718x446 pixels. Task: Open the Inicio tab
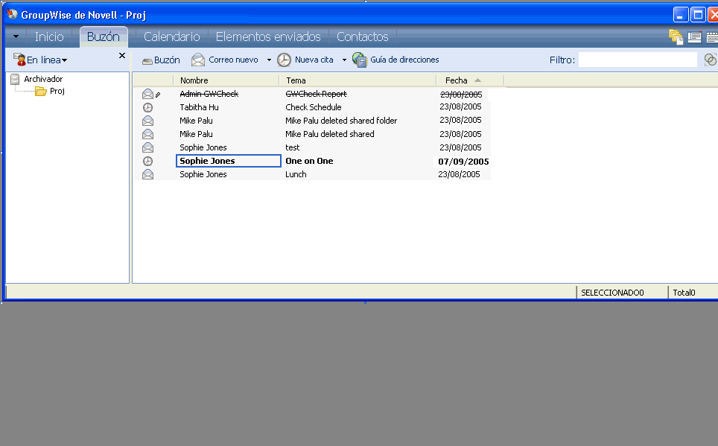coord(49,36)
